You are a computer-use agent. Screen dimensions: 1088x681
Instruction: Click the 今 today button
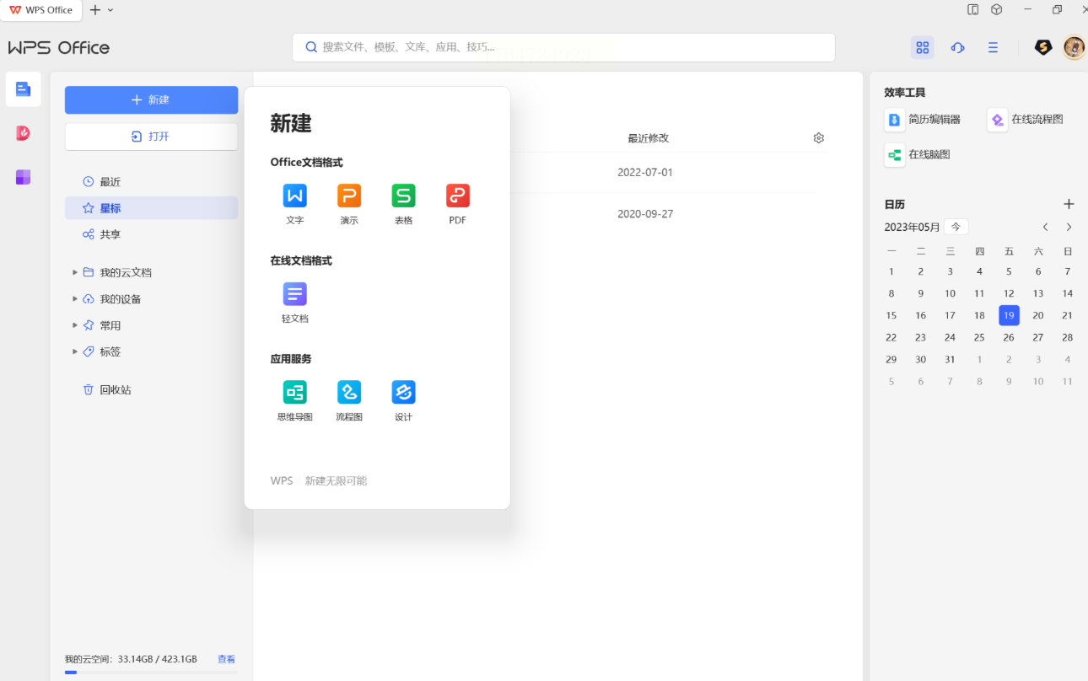tap(956, 228)
